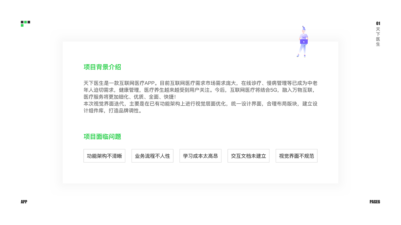Open the APP tab at bottom left
Viewport: 401px width, 225px height.
(24, 202)
